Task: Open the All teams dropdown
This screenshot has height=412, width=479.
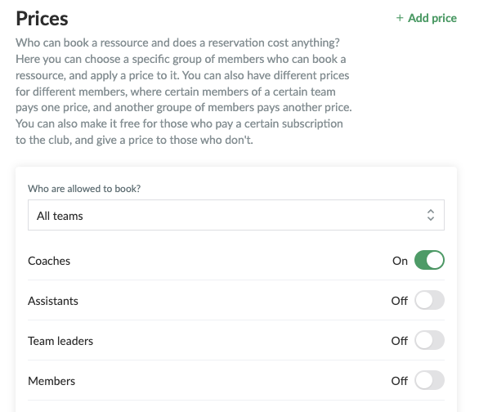Action: click(236, 215)
